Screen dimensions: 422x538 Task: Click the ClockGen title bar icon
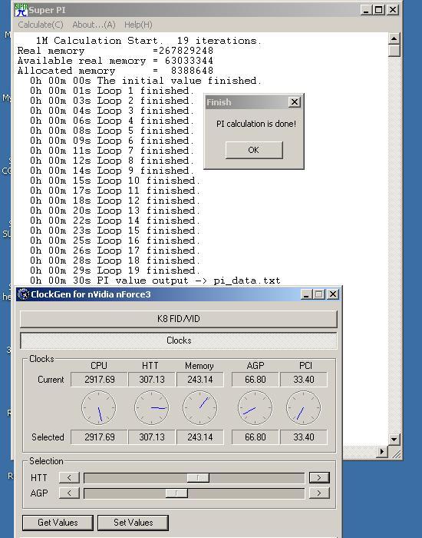23,294
